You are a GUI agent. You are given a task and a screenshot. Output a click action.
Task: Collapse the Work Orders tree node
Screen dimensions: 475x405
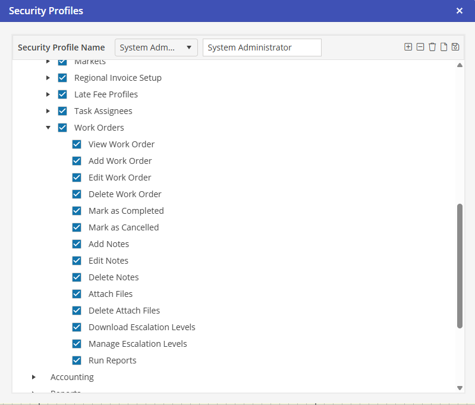click(x=48, y=128)
